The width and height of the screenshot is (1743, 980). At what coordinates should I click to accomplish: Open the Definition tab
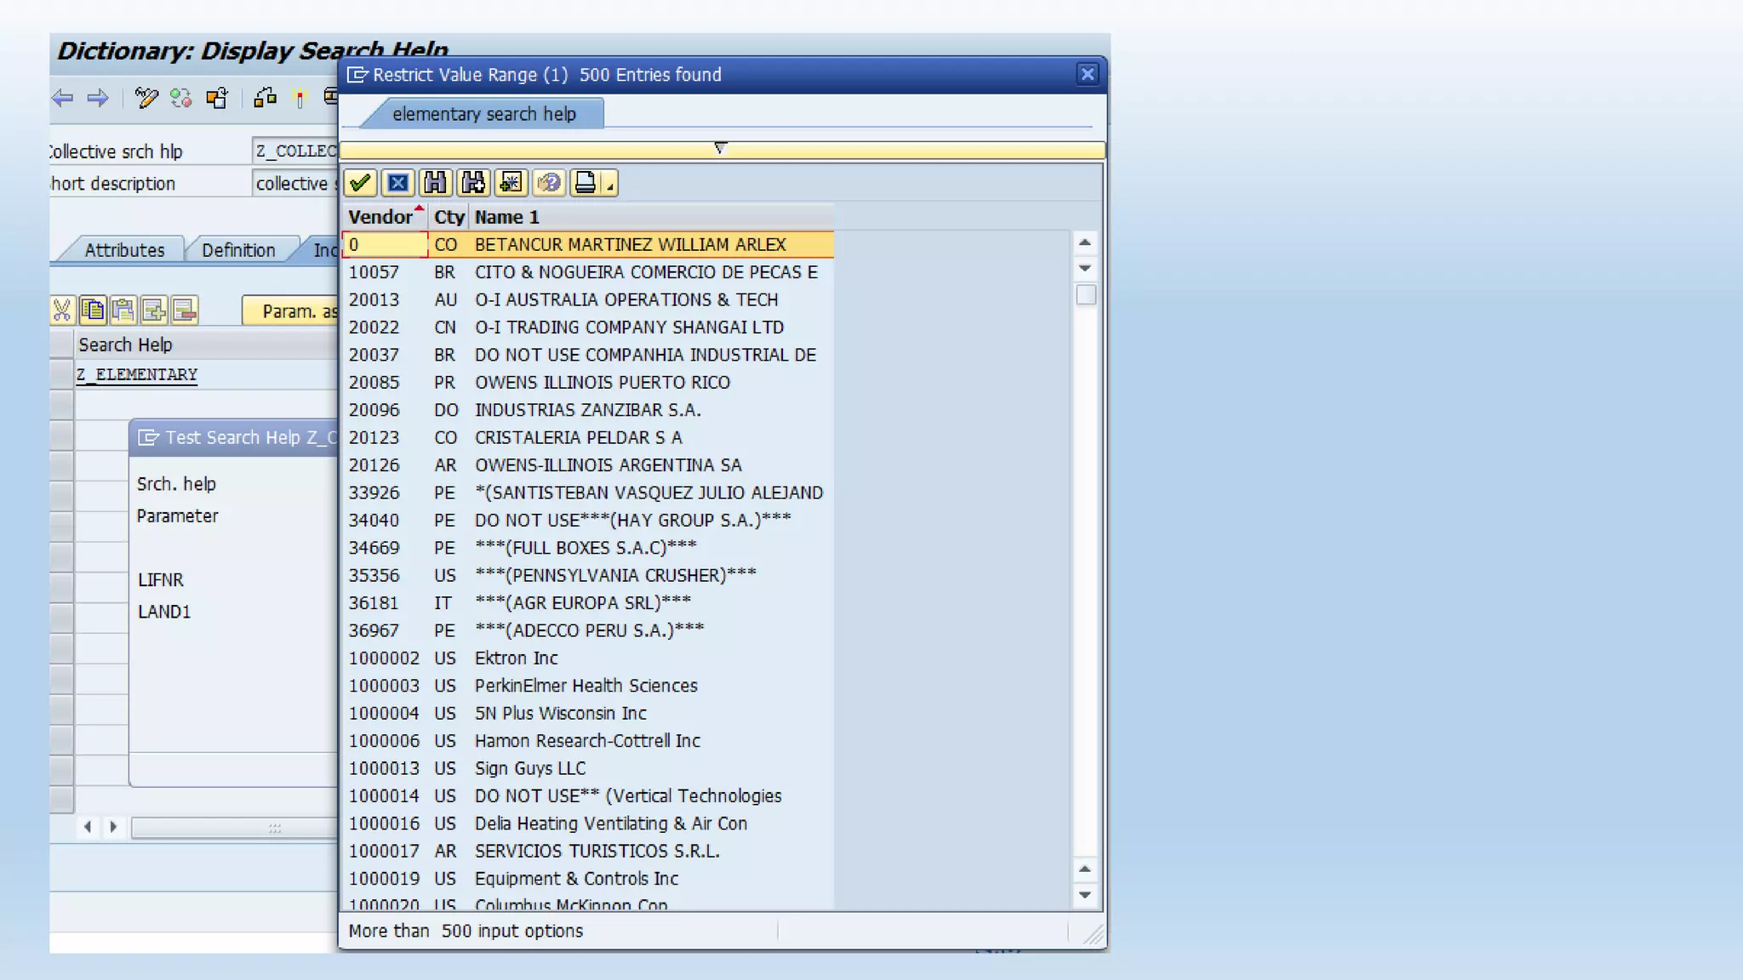click(x=238, y=250)
